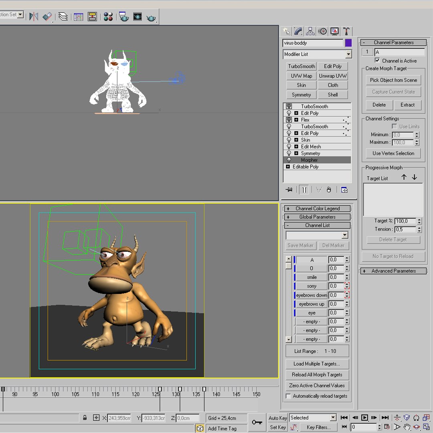
Task: Toggle lightbulb of Edit Mesh modifier
Action: tap(289, 146)
